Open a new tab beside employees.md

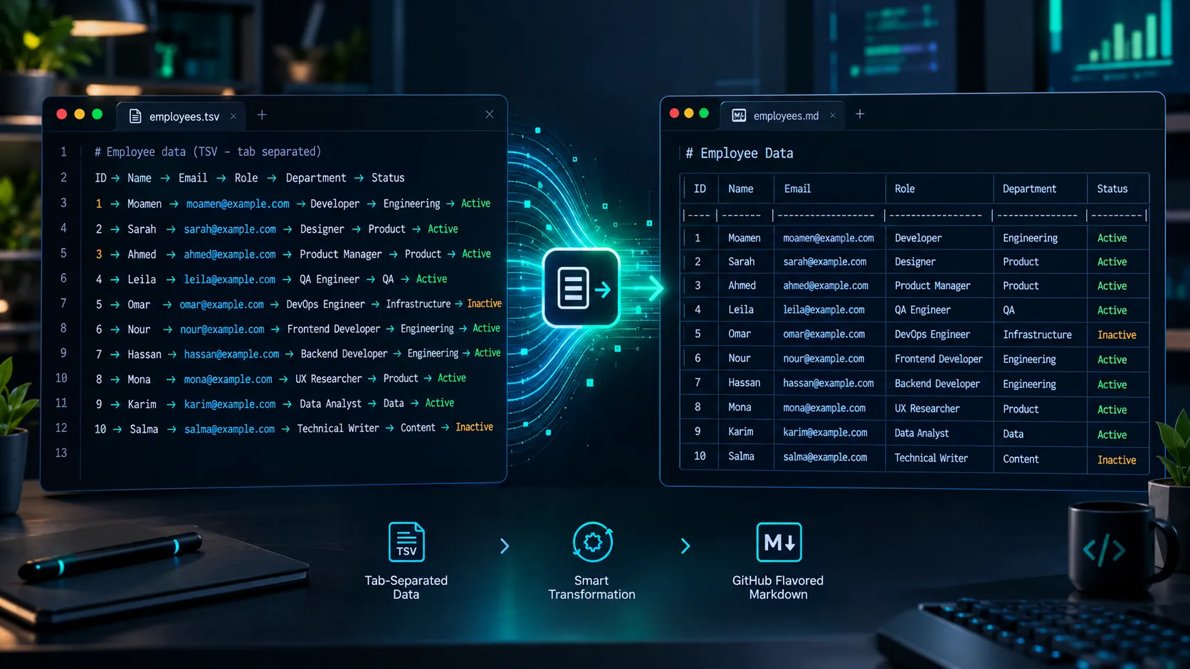pyautogui.click(x=860, y=114)
